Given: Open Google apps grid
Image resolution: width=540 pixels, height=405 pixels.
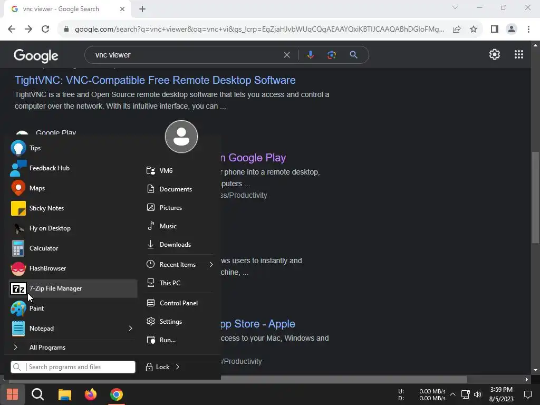Looking at the screenshot, I should pyautogui.click(x=519, y=54).
